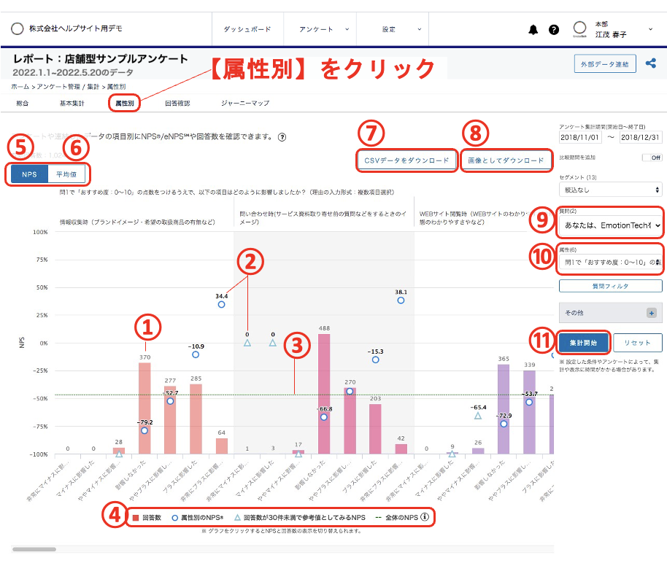This screenshot has width=667, height=582.
Task: Open the 属性 dropdown 問1で「おすすめ度
Action: [x=610, y=263]
